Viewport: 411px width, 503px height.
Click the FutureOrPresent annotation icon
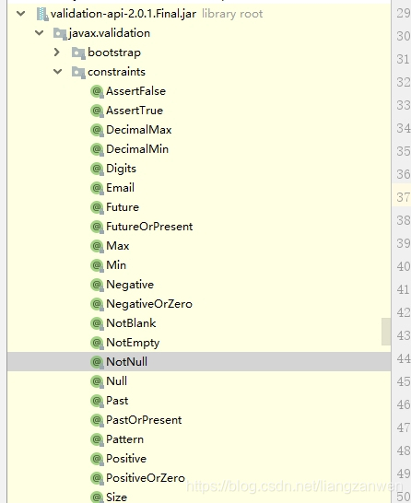[97, 227]
